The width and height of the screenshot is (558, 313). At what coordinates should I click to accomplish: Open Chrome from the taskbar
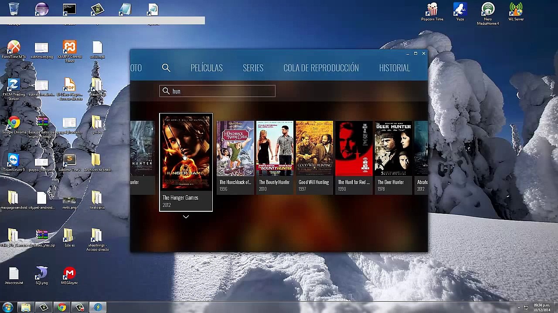62,307
